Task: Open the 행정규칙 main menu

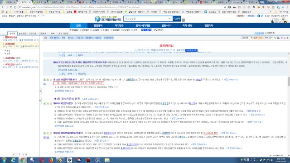Action: click(98, 25)
